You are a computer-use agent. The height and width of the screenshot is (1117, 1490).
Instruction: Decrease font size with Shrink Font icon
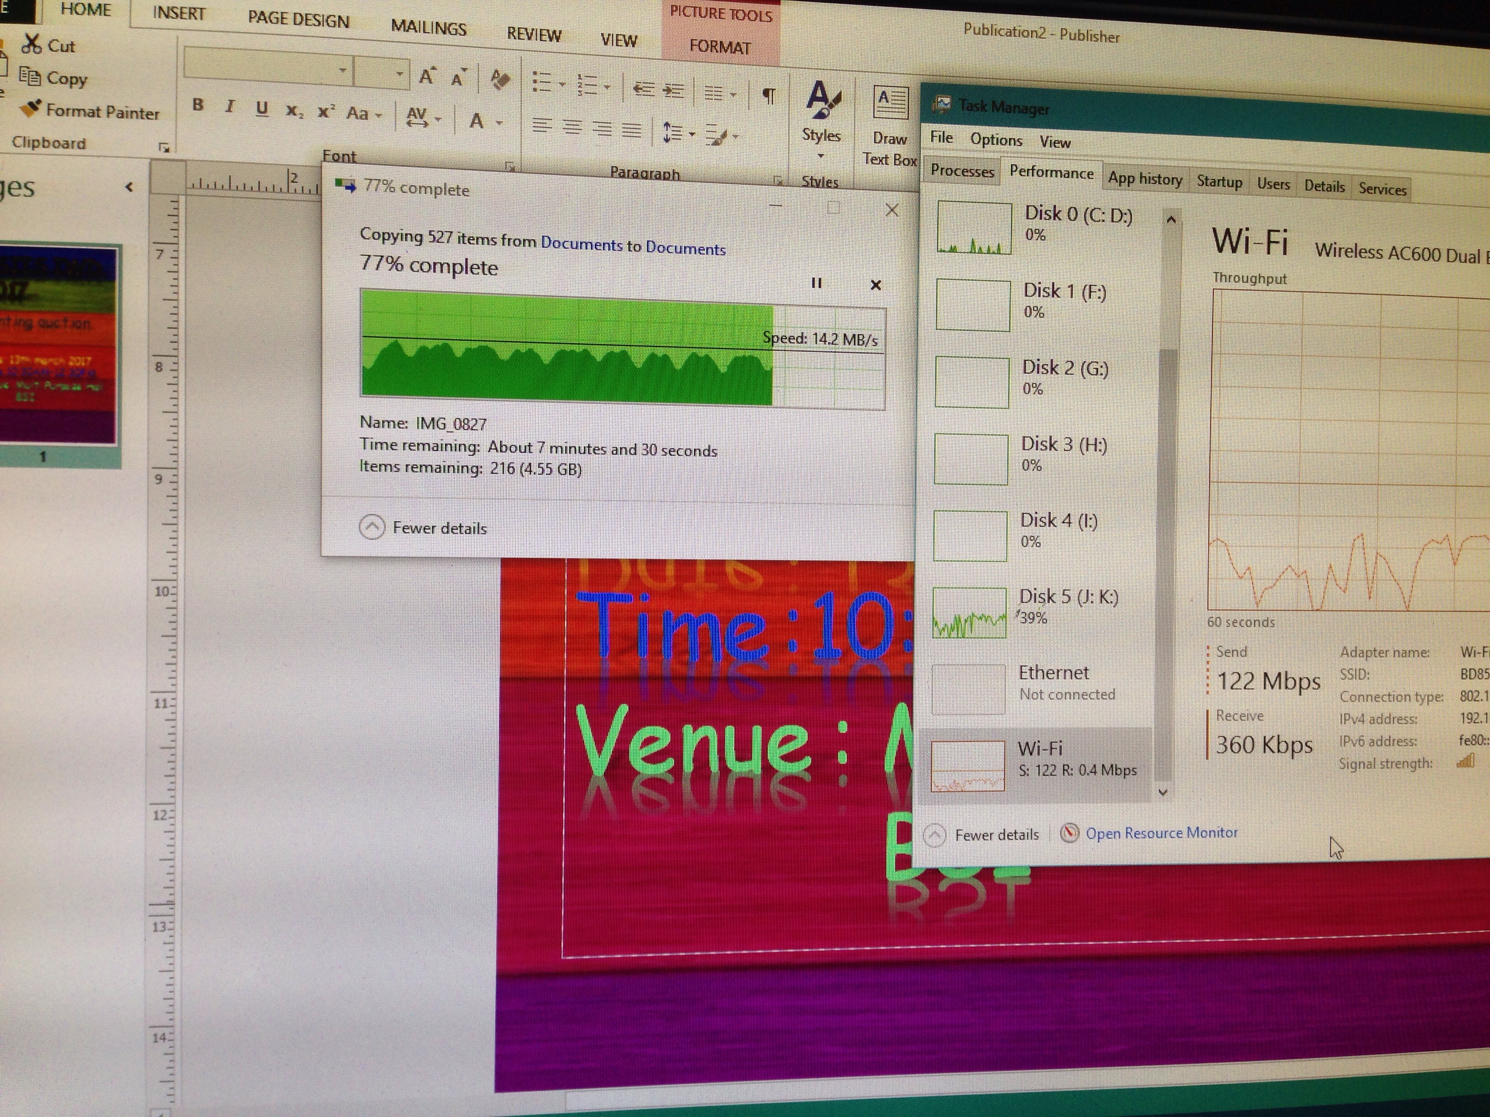click(x=459, y=78)
